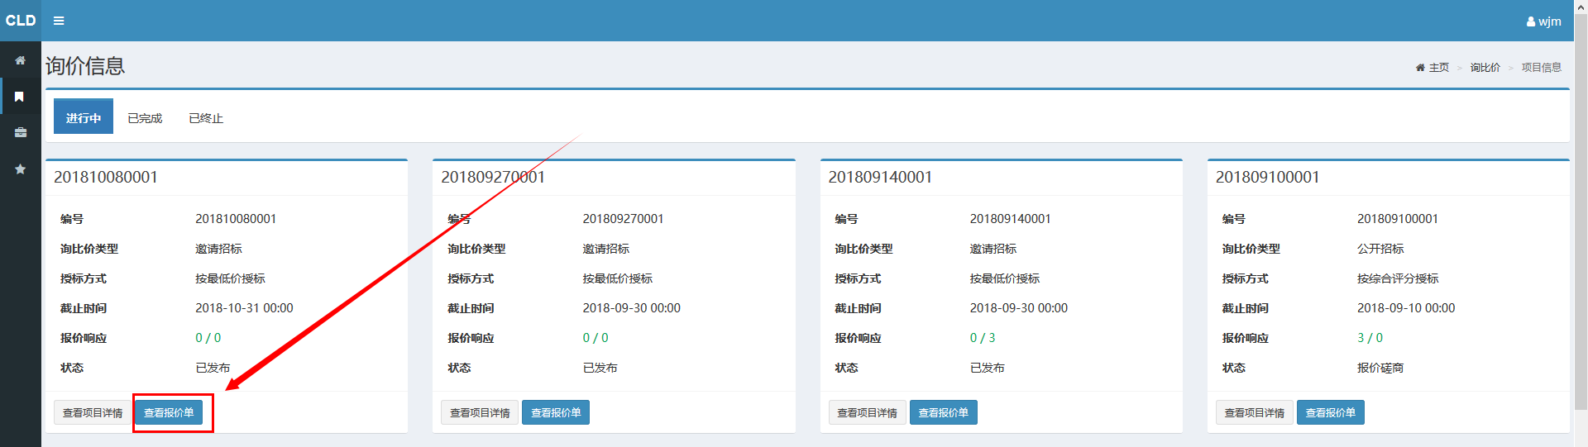Click the hamburger menu toggle icon
The image size is (1588, 447).
pos(59,21)
